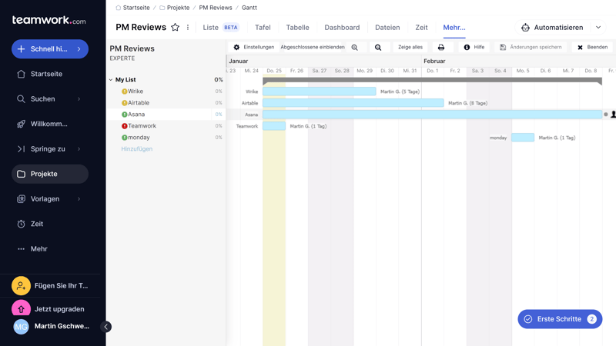The image size is (616, 346).
Task: Click the zoom out magnifier icon
Action: pos(378,48)
